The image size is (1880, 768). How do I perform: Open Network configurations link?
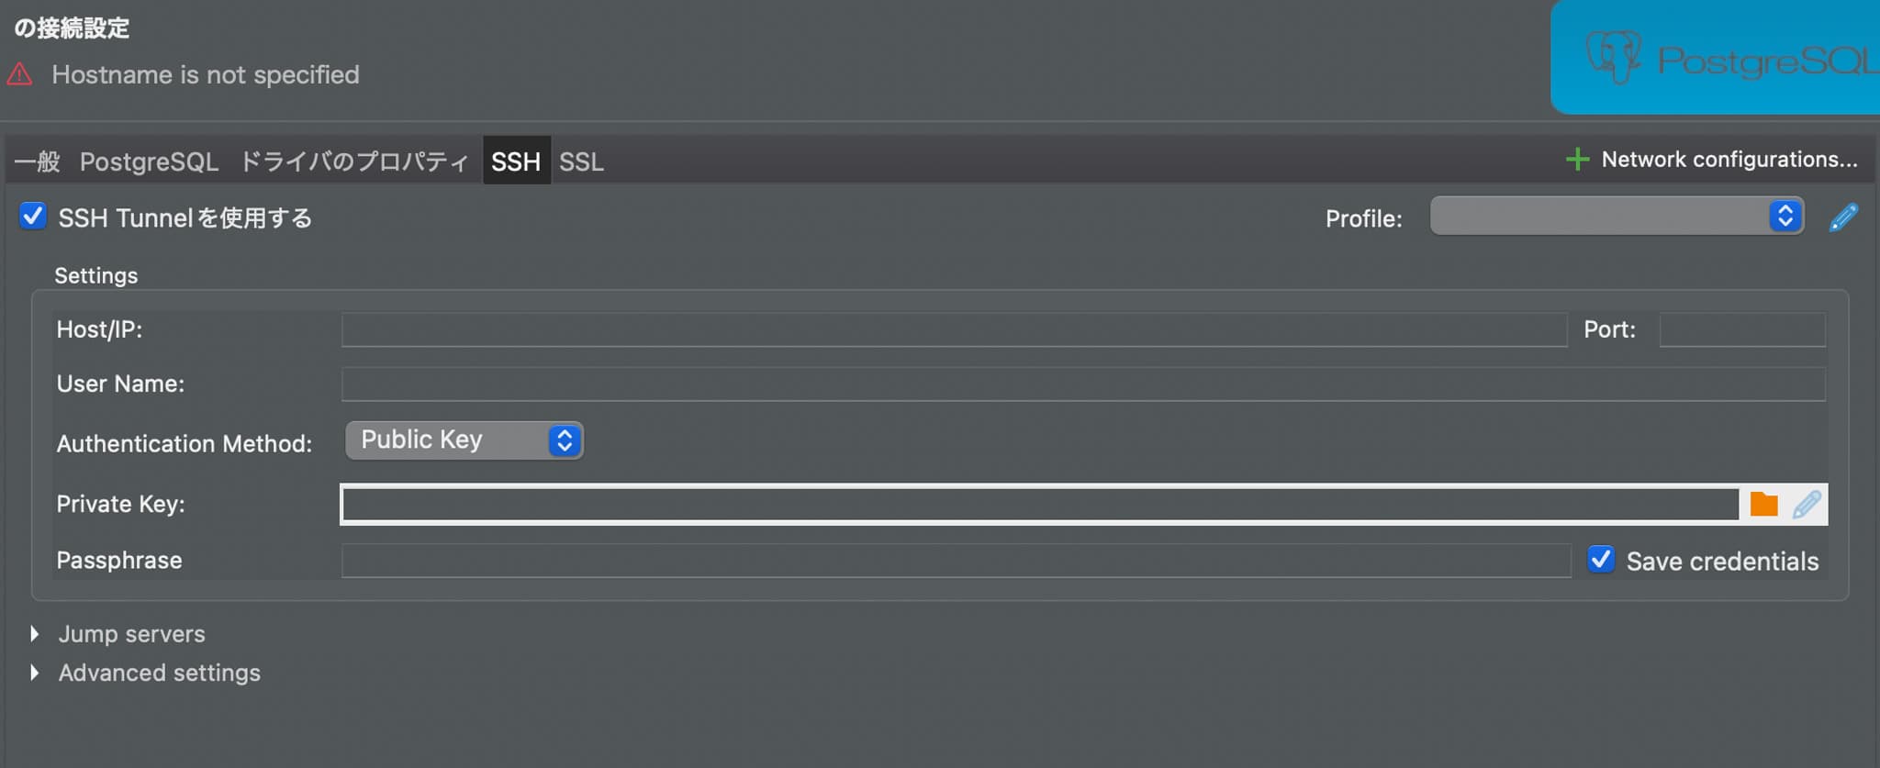[x=1729, y=160]
